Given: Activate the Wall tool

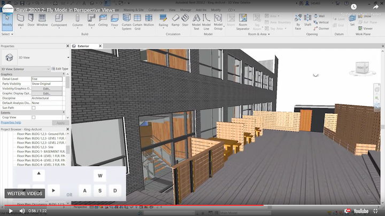Looking at the screenshot, I should (x=21, y=21).
